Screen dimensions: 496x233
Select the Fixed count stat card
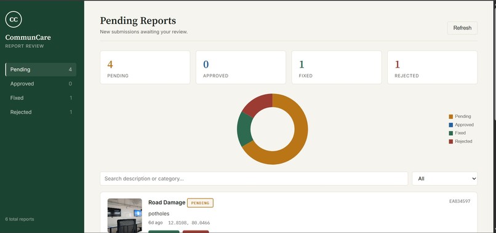pos(337,68)
